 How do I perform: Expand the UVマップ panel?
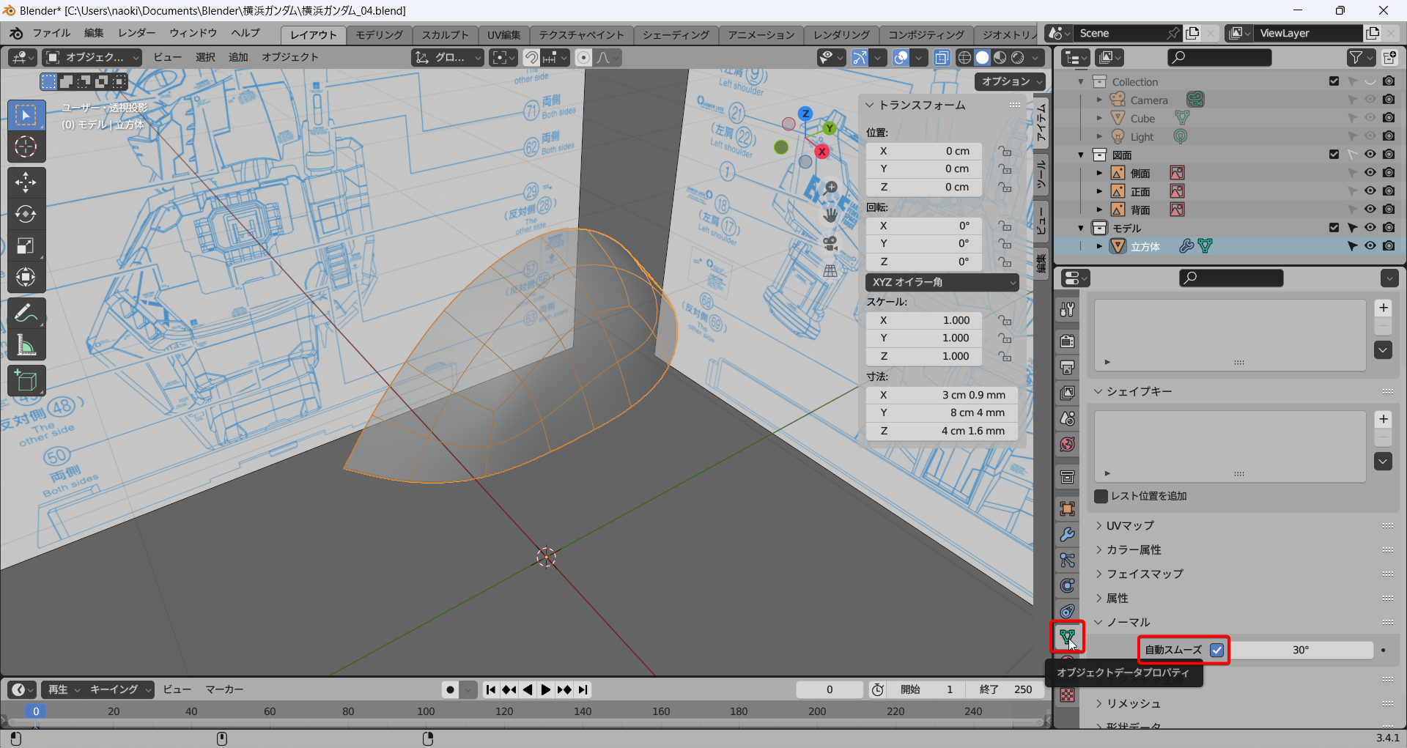pyautogui.click(x=1129, y=525)
